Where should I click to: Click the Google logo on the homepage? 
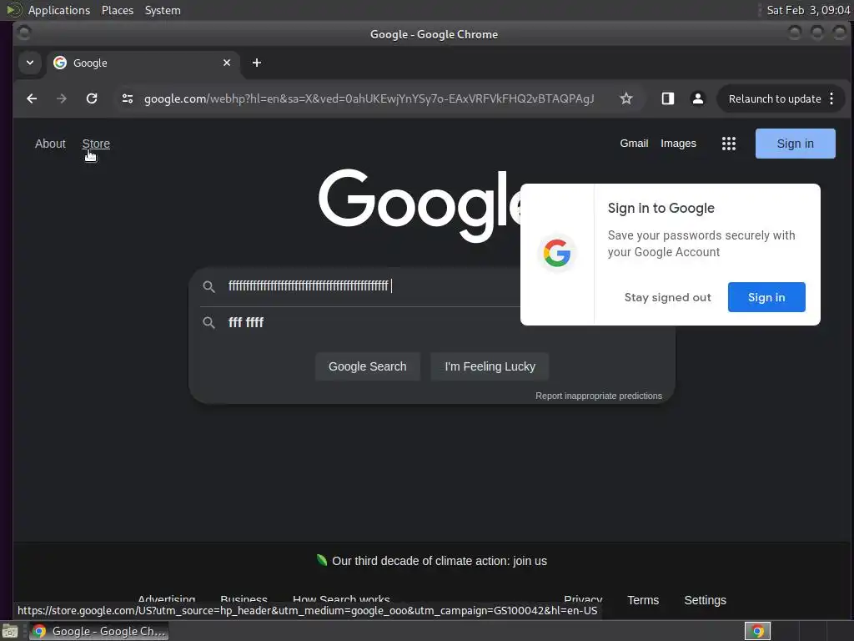pos(419,205)
